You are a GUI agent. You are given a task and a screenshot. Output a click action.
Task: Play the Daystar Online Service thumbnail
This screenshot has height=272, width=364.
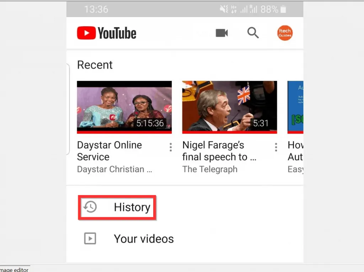(124, 106)
